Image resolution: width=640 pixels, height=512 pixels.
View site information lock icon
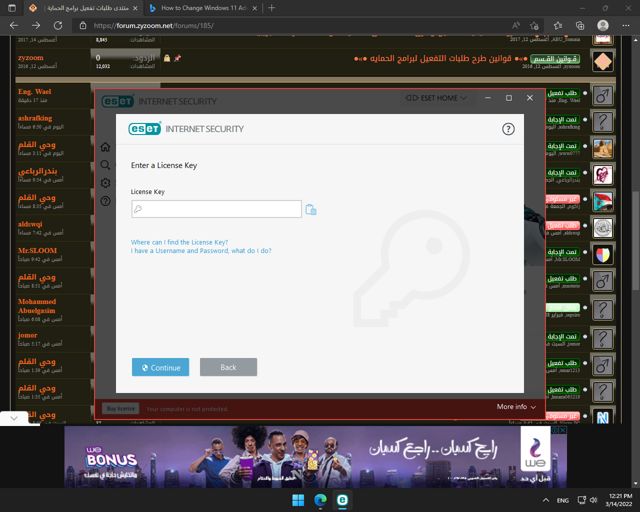click(x=83, y=25)
